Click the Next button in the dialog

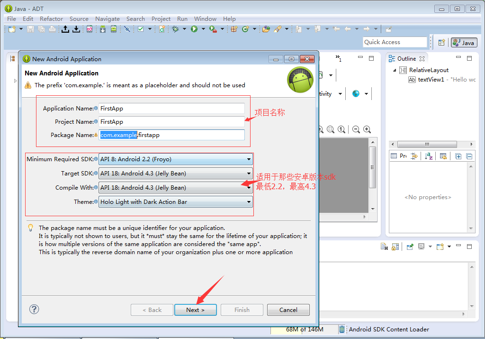196,310
